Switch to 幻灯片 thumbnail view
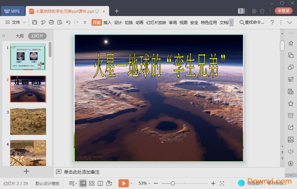Screen dimensions: 297x189 tap(37, 36)
